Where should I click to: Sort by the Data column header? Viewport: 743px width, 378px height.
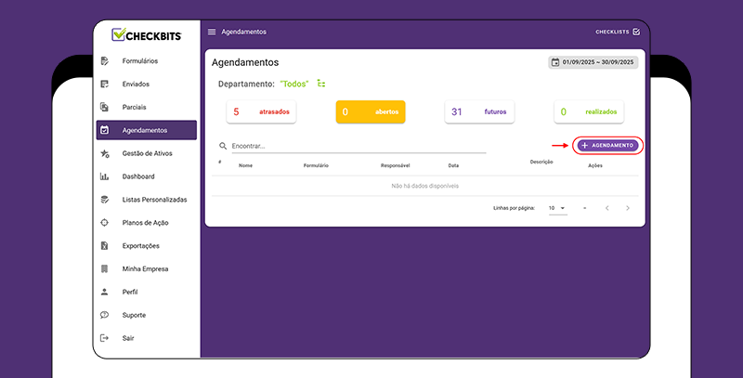pyautogui.click(x=453, y=166)
